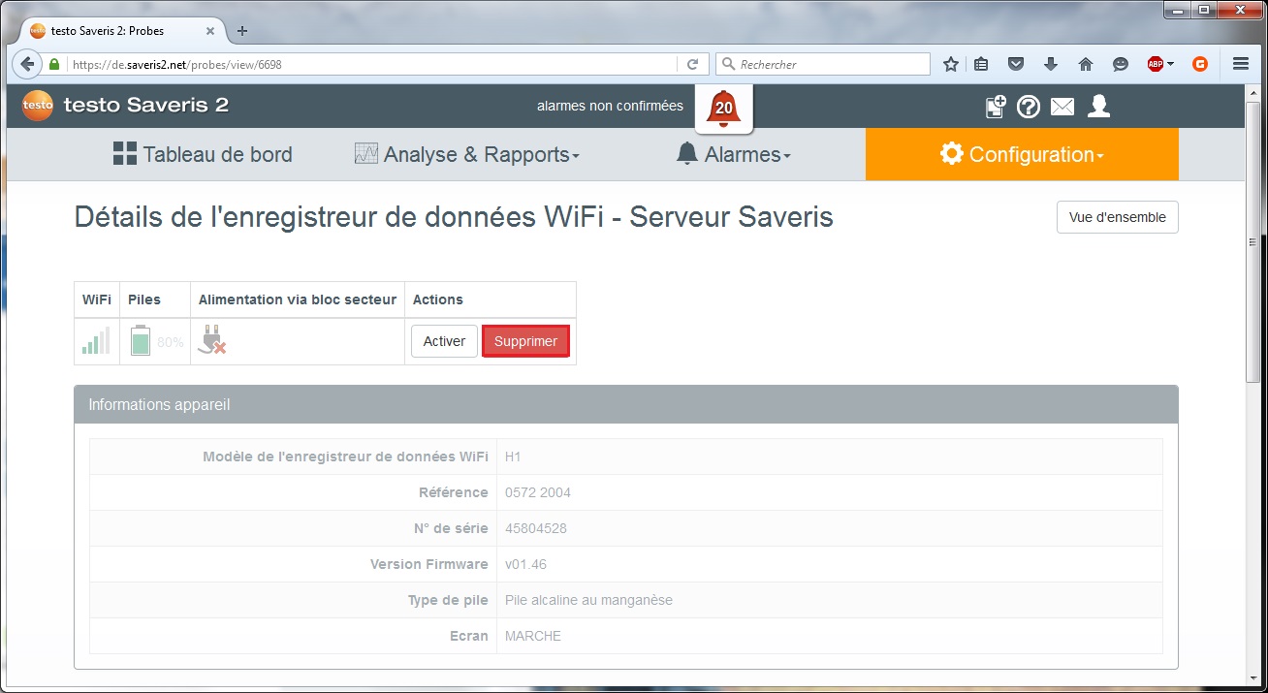The width and height of the screenshot is (1268, 693).
Task: Click the model value H1
Action: click(x=513, y=457)
